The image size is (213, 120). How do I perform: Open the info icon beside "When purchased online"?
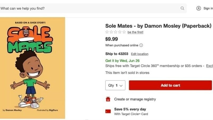(x=141, y=45)
